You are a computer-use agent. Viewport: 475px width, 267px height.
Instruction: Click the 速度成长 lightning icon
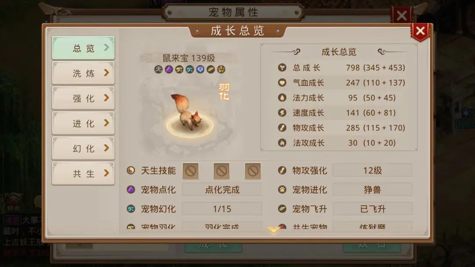pos(282,113)
